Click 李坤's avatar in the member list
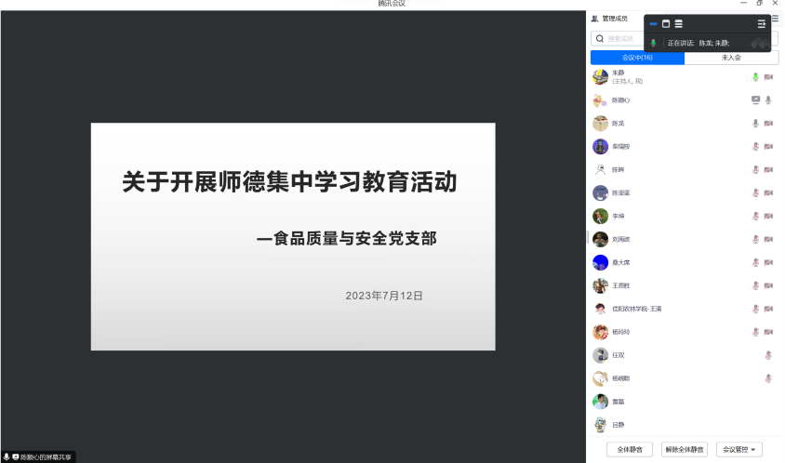 pyautogui.click(x=600, y=216)
